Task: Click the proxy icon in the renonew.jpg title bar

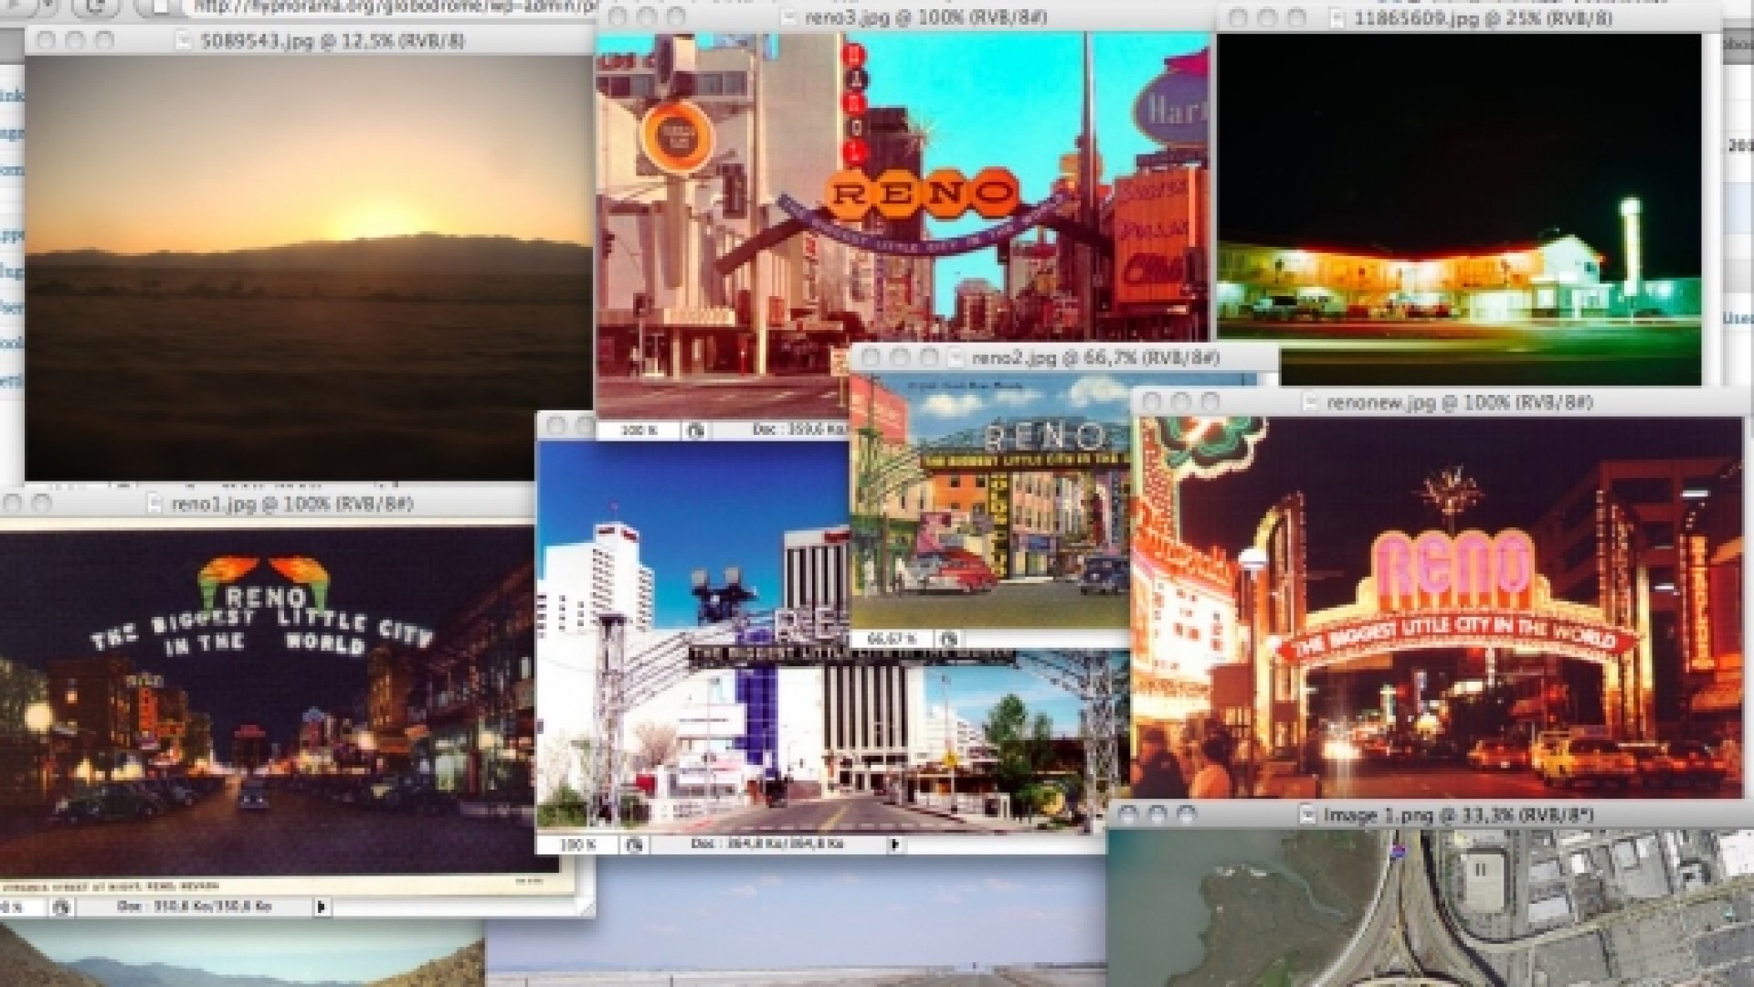Action: 1311,402
